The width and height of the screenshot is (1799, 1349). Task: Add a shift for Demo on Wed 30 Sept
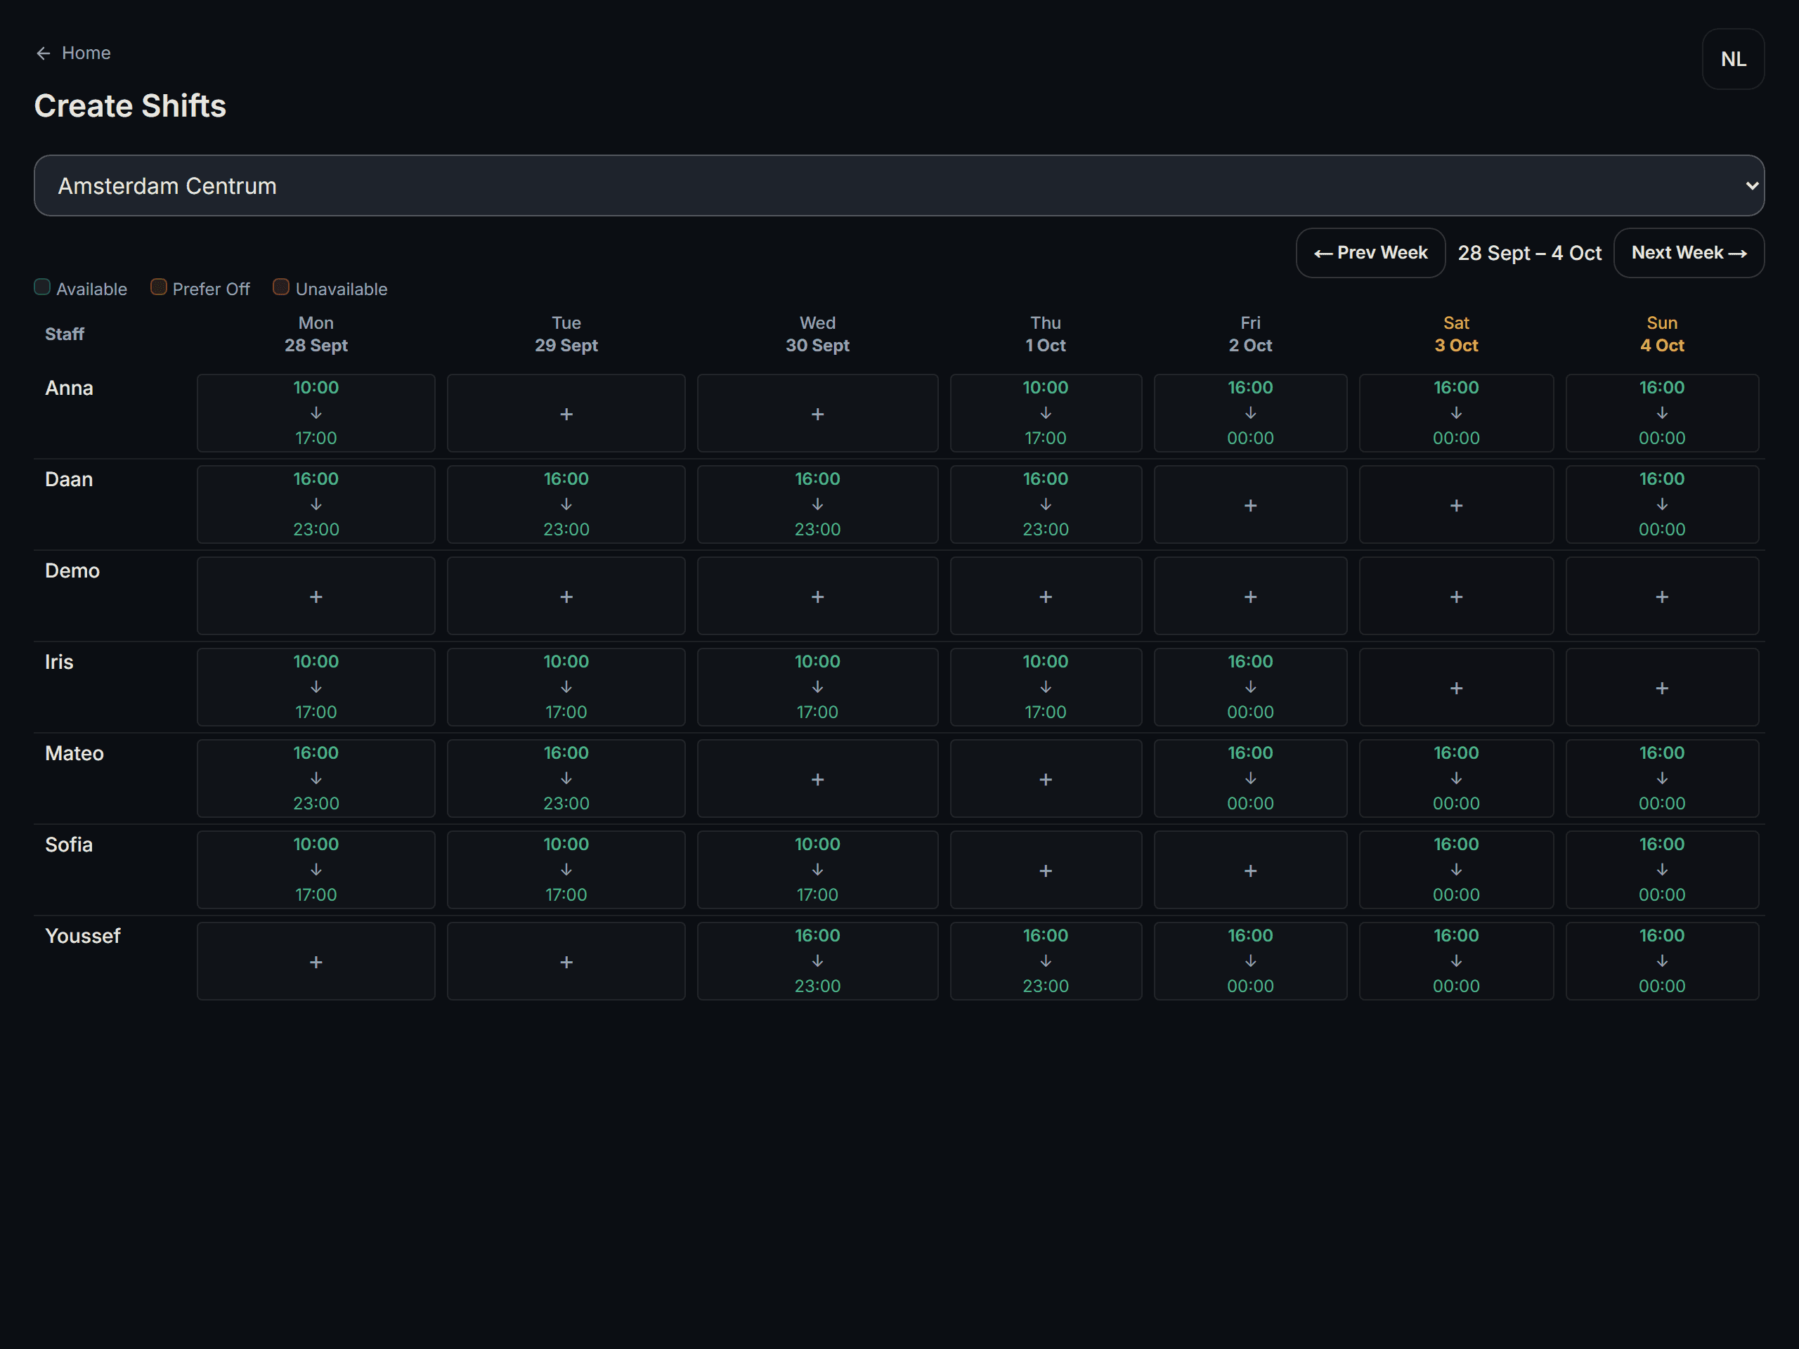817,596
